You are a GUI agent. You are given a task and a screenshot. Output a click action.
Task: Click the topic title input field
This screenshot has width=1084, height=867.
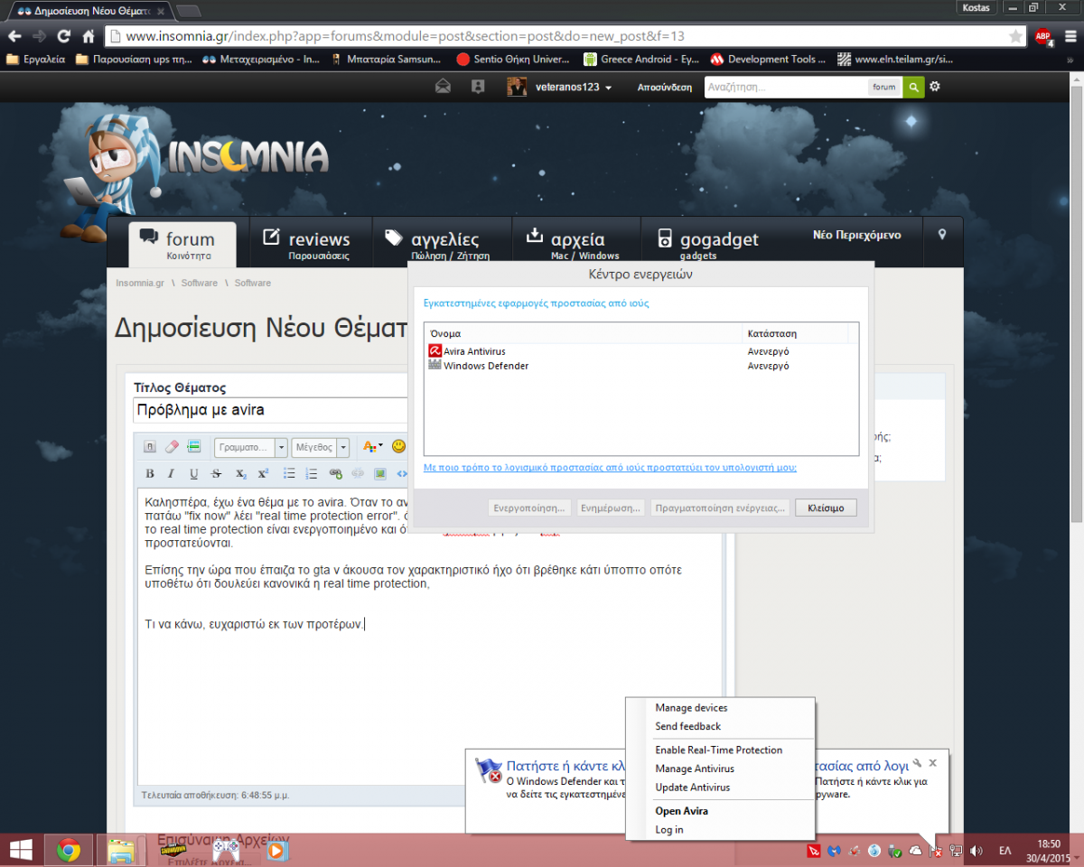tap(270, 409)
